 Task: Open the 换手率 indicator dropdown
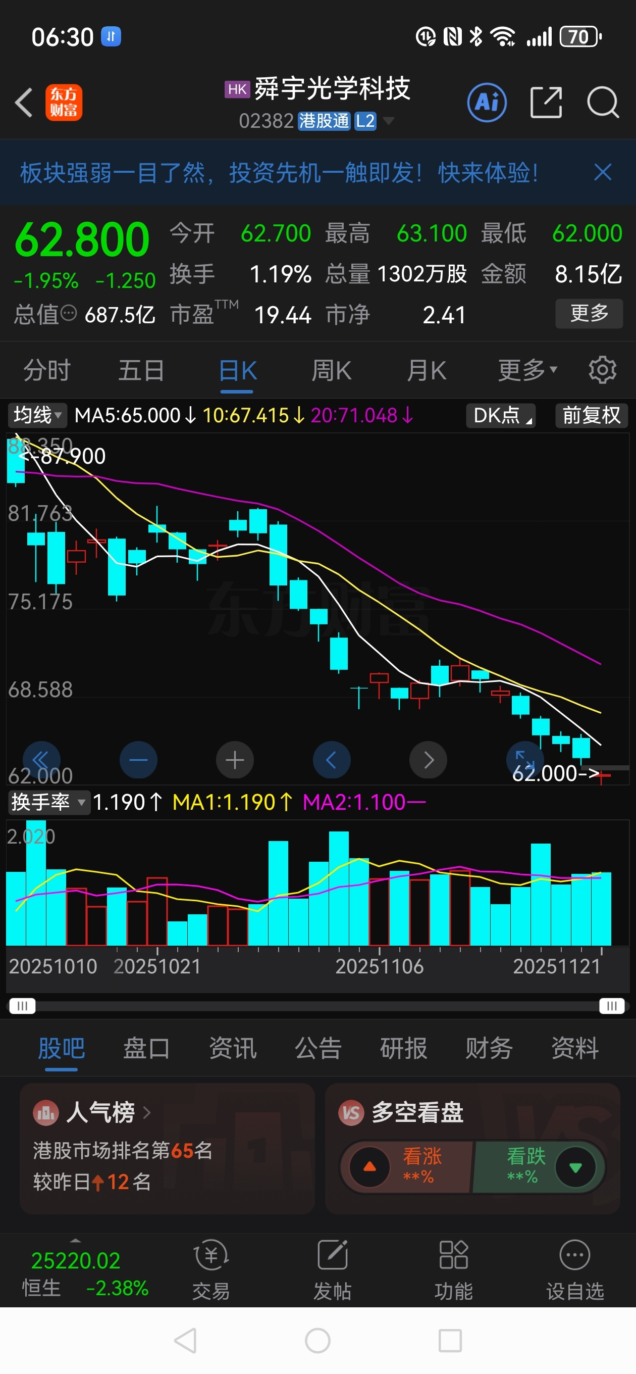(x=49, y=802)
